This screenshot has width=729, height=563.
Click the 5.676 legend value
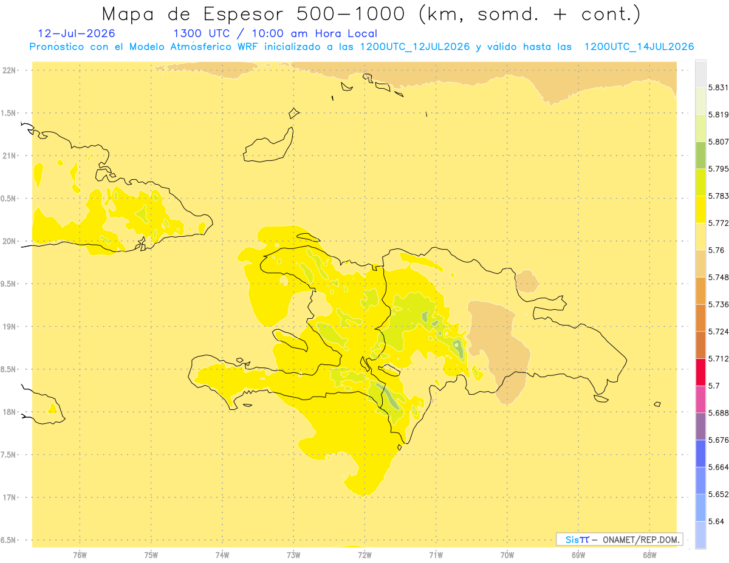click(x=718, y=440)
